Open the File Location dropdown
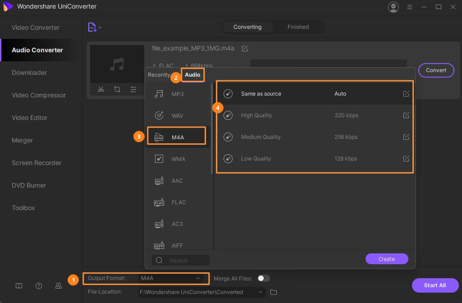Viewport: 462px width, 303px height. (261, 292)
